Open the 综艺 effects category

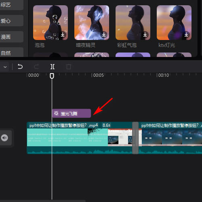coord(12,5)
